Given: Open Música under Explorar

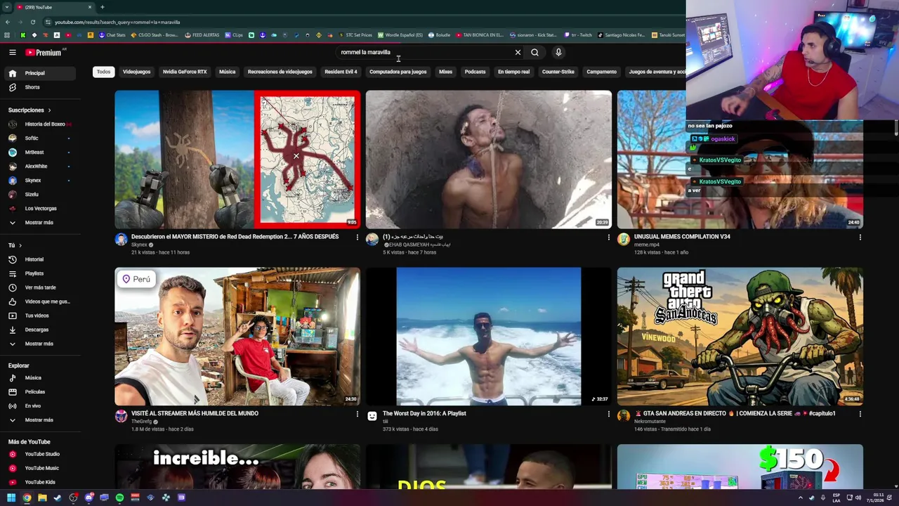Looking at the screenshot, I should click(x=40, y=377).
